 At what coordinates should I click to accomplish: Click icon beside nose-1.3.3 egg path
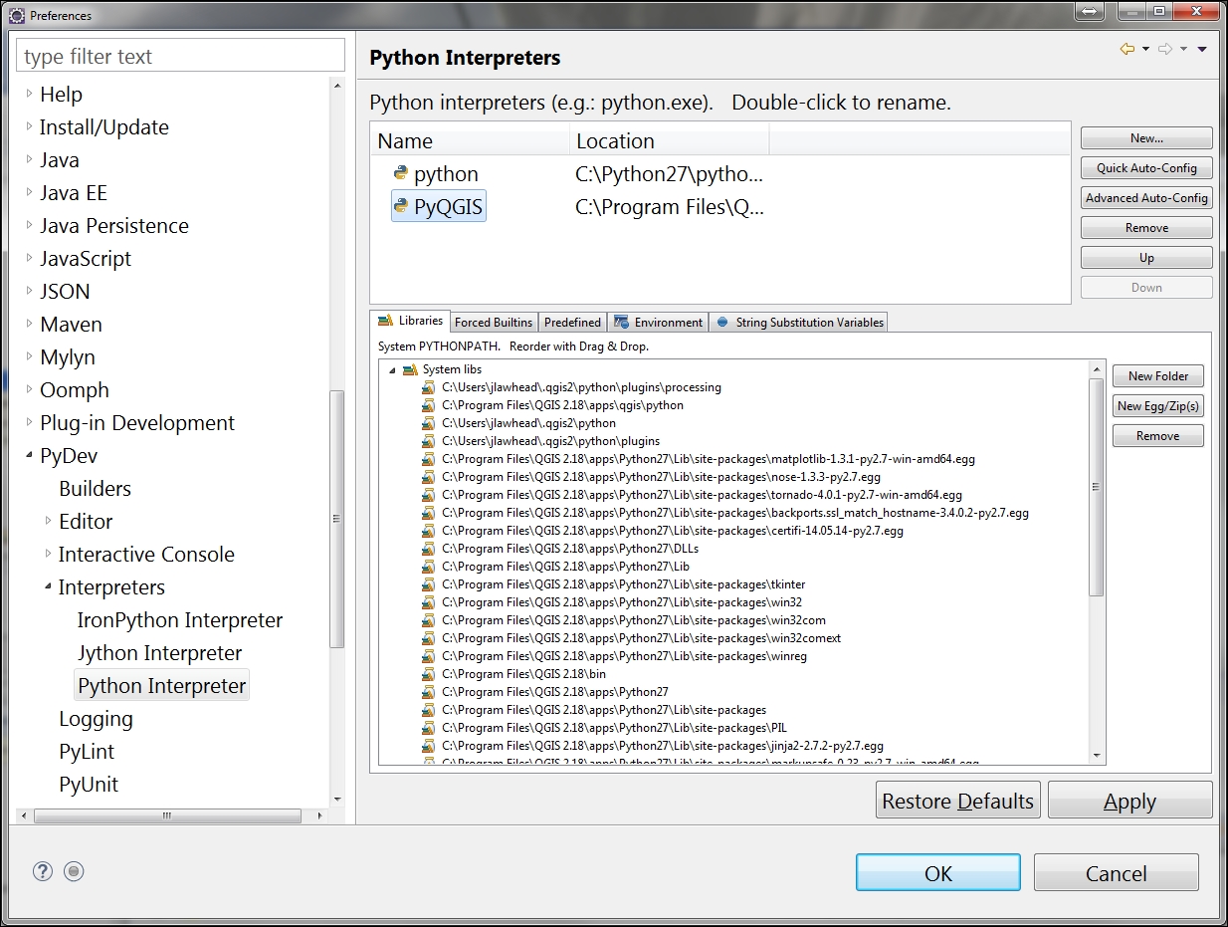429,477
